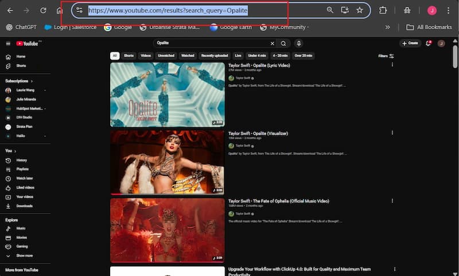Image resolution: width=459 pixels, height=276 pixels.
Task: Open more options for Opalite (Lyric Video)
Action: point(392,65)
